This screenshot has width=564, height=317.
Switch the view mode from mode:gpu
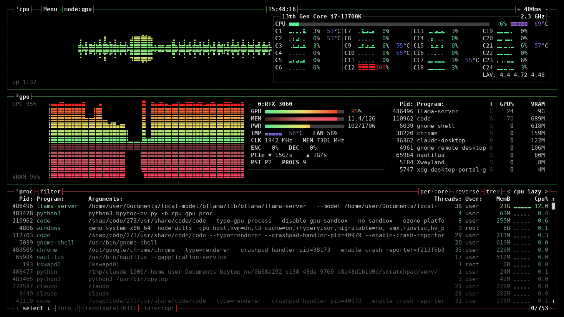pos(78,9)
